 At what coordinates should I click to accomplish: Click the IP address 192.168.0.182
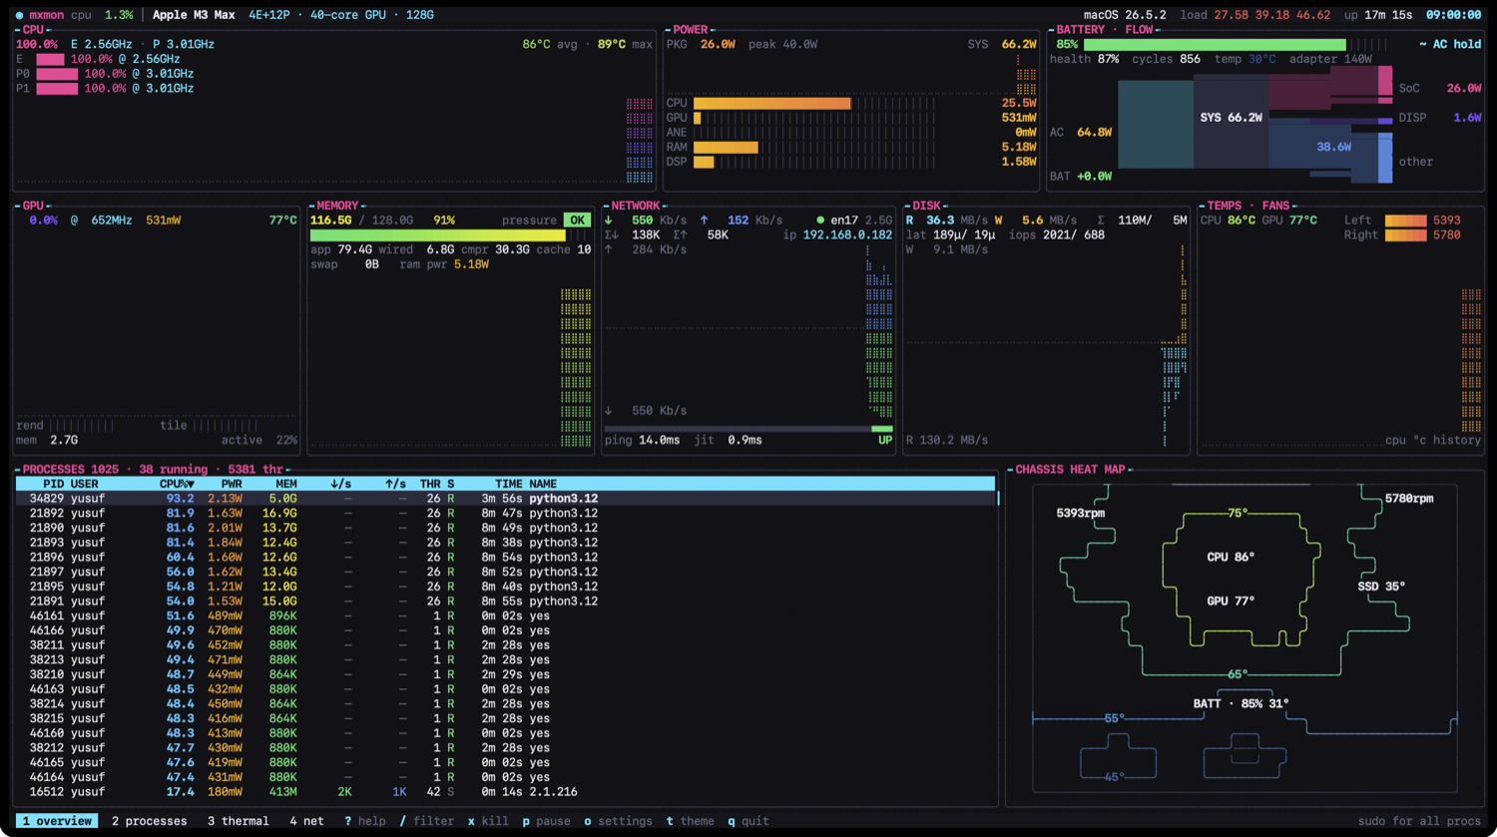(847, 235)
